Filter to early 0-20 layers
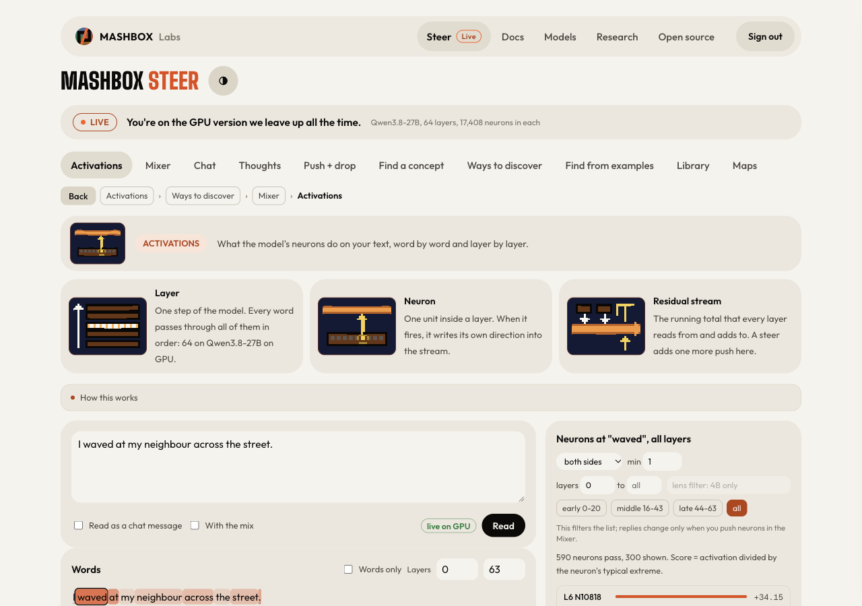 click(x=581, y=508)
